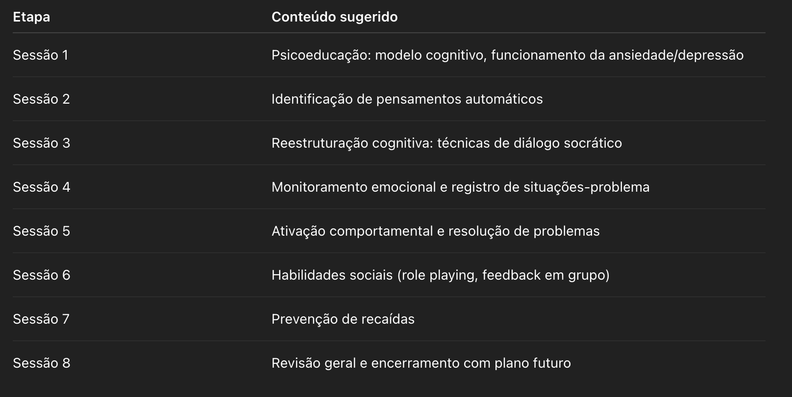Select the Sessão 7 cell

(x=41, y=319)
